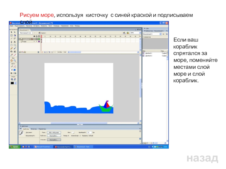The width and height of the screenshot is (226, 169).
Task: Toggle purple outline square of море layer
Action: point(39,41)
